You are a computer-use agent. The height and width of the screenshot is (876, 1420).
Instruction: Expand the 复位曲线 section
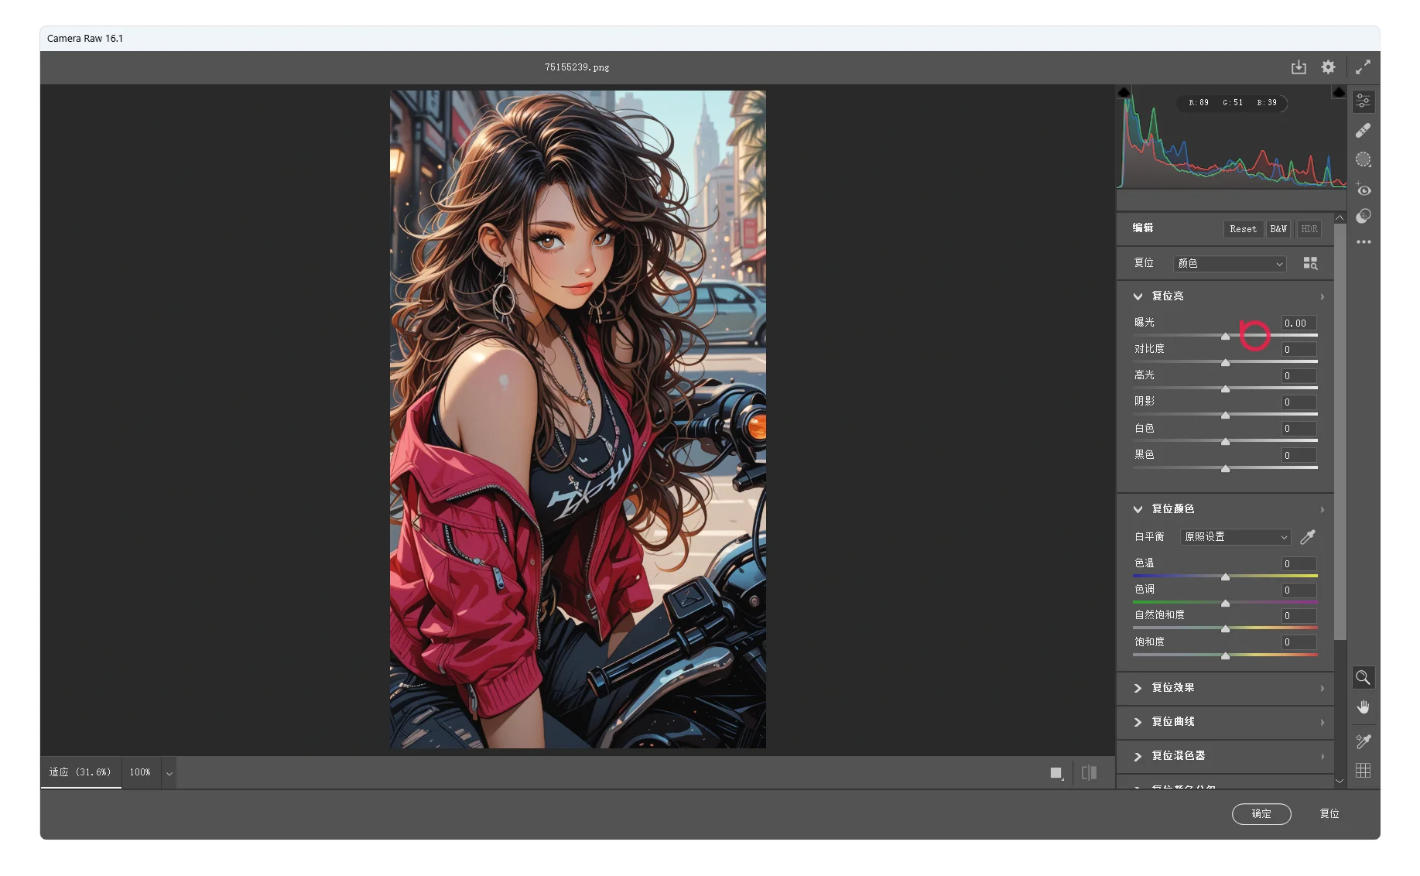coord(1138,722)
